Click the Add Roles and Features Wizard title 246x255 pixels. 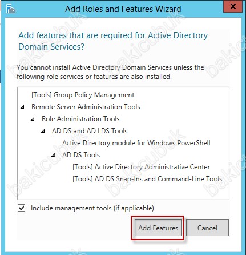click(x=123, y=9)
